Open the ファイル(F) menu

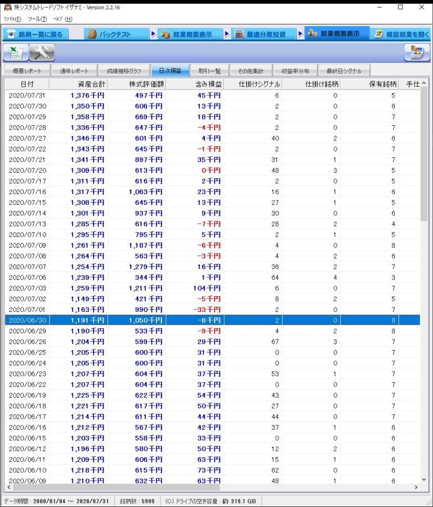[13, 19]
